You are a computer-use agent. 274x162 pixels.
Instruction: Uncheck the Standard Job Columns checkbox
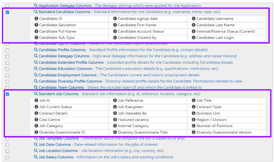[x=7, y=94]
